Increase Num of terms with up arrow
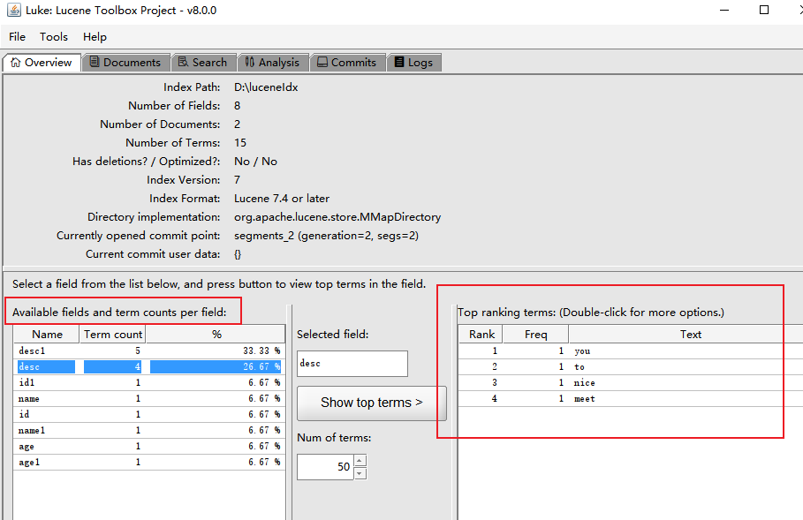803x520 pixels. [x=360, y=461]
